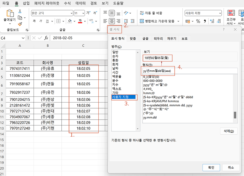
Task: Click the Cut scissors icon
Action: click(20, 11)
